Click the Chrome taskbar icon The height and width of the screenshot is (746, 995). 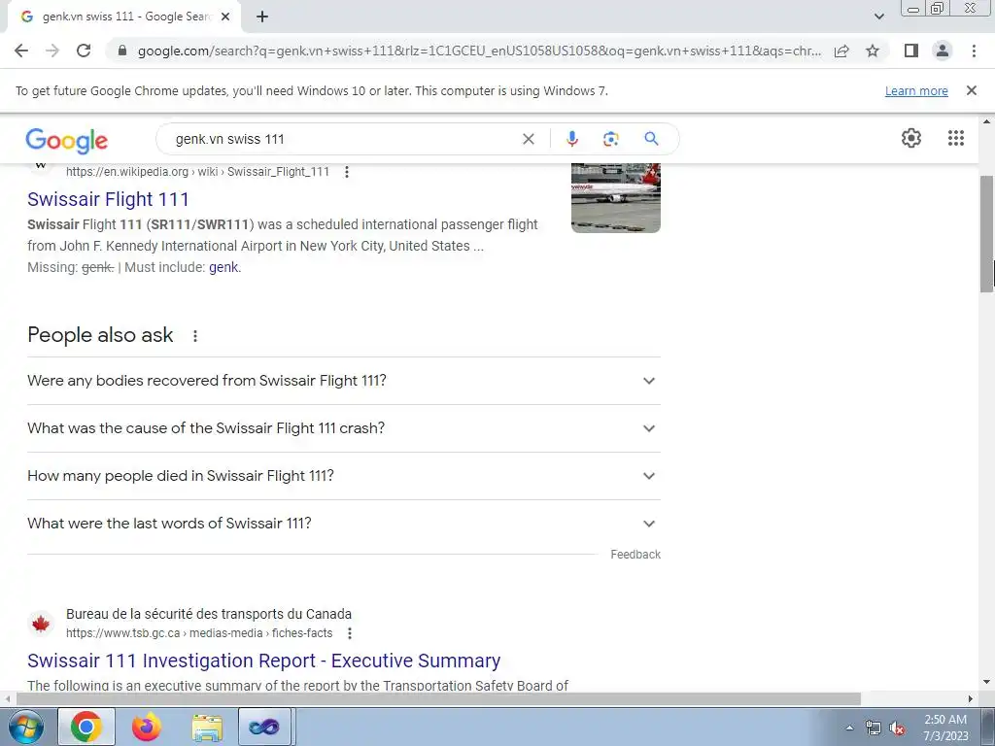[x=86, y=727]
